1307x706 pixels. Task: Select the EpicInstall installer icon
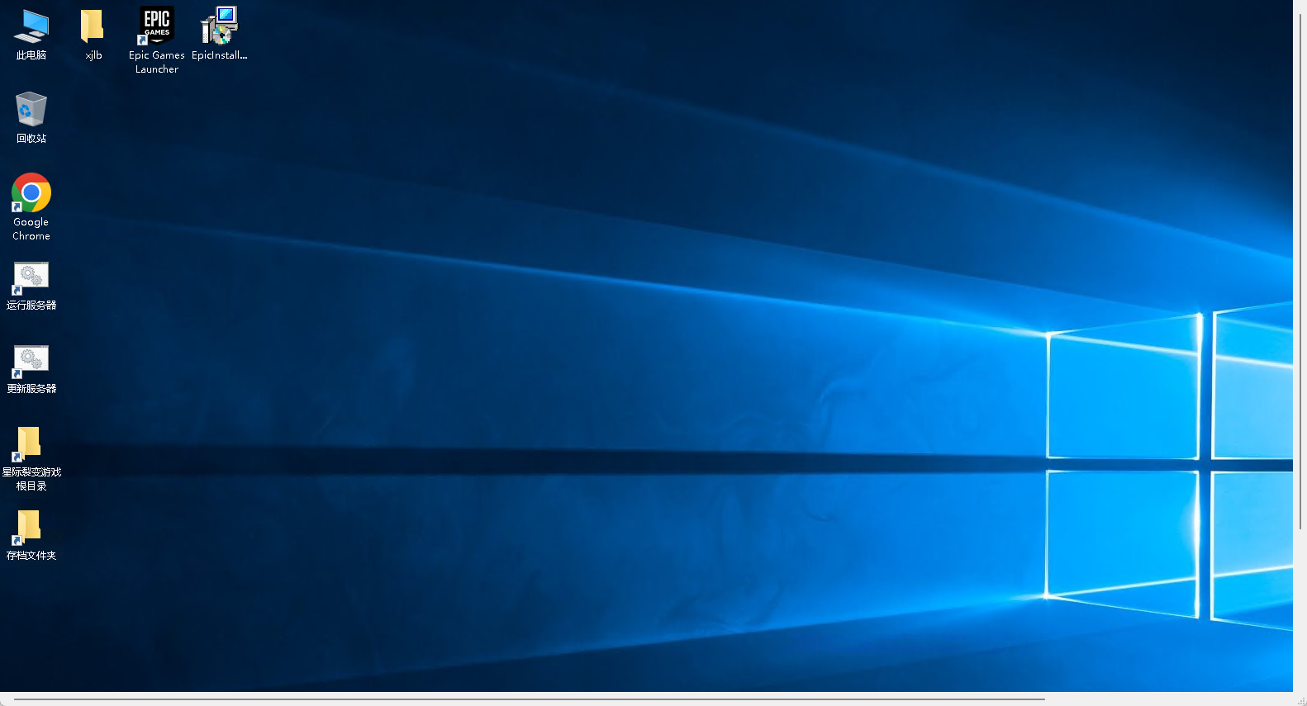click(219, 26)
